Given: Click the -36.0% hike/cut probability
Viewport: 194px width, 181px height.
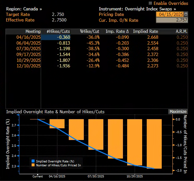Looking at the screenshot, I should point(93,37).
